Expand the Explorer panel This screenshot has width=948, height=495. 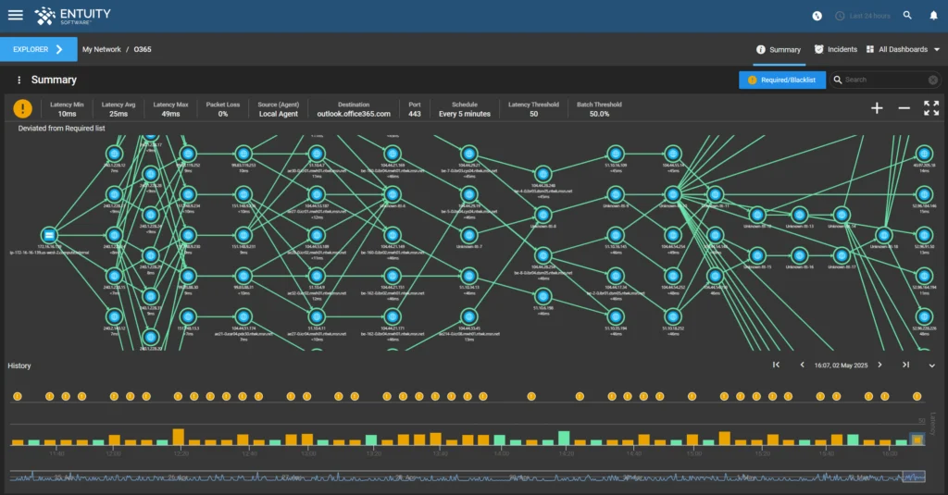coord(39,50)
